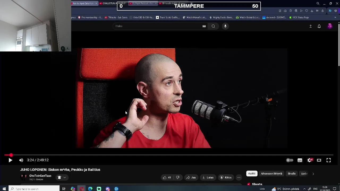Click the Kiitos thanks button
Image resolution: width=340 pixels, height=191 pixels.
226,177
